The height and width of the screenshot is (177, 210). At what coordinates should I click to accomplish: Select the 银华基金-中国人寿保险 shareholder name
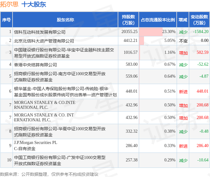[x=65, y=92]
